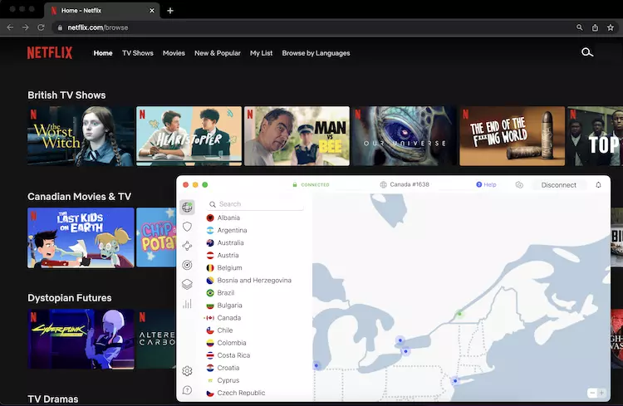Screen dimensions: 623x406
Task: Select Bosnia and Herzegovina in country list
Action: coord(254,280)
